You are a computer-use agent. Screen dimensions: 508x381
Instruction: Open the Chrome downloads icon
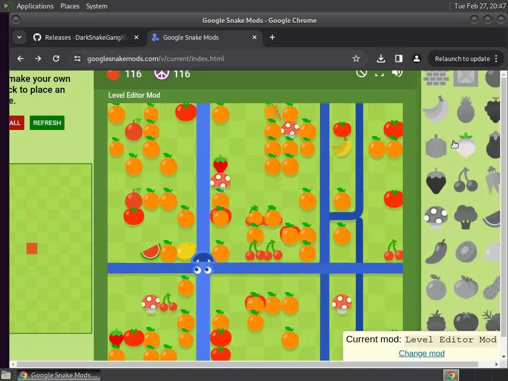pyautogui.click(x=381, y=59)
